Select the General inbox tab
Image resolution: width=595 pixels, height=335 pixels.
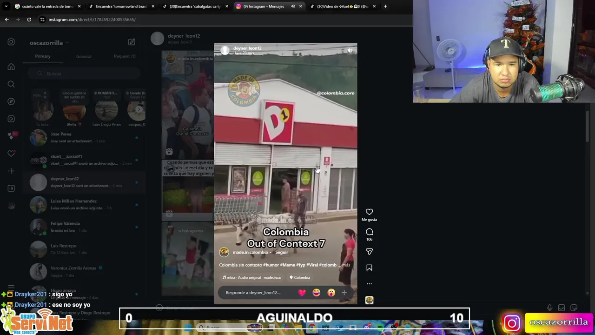[84, 56]
